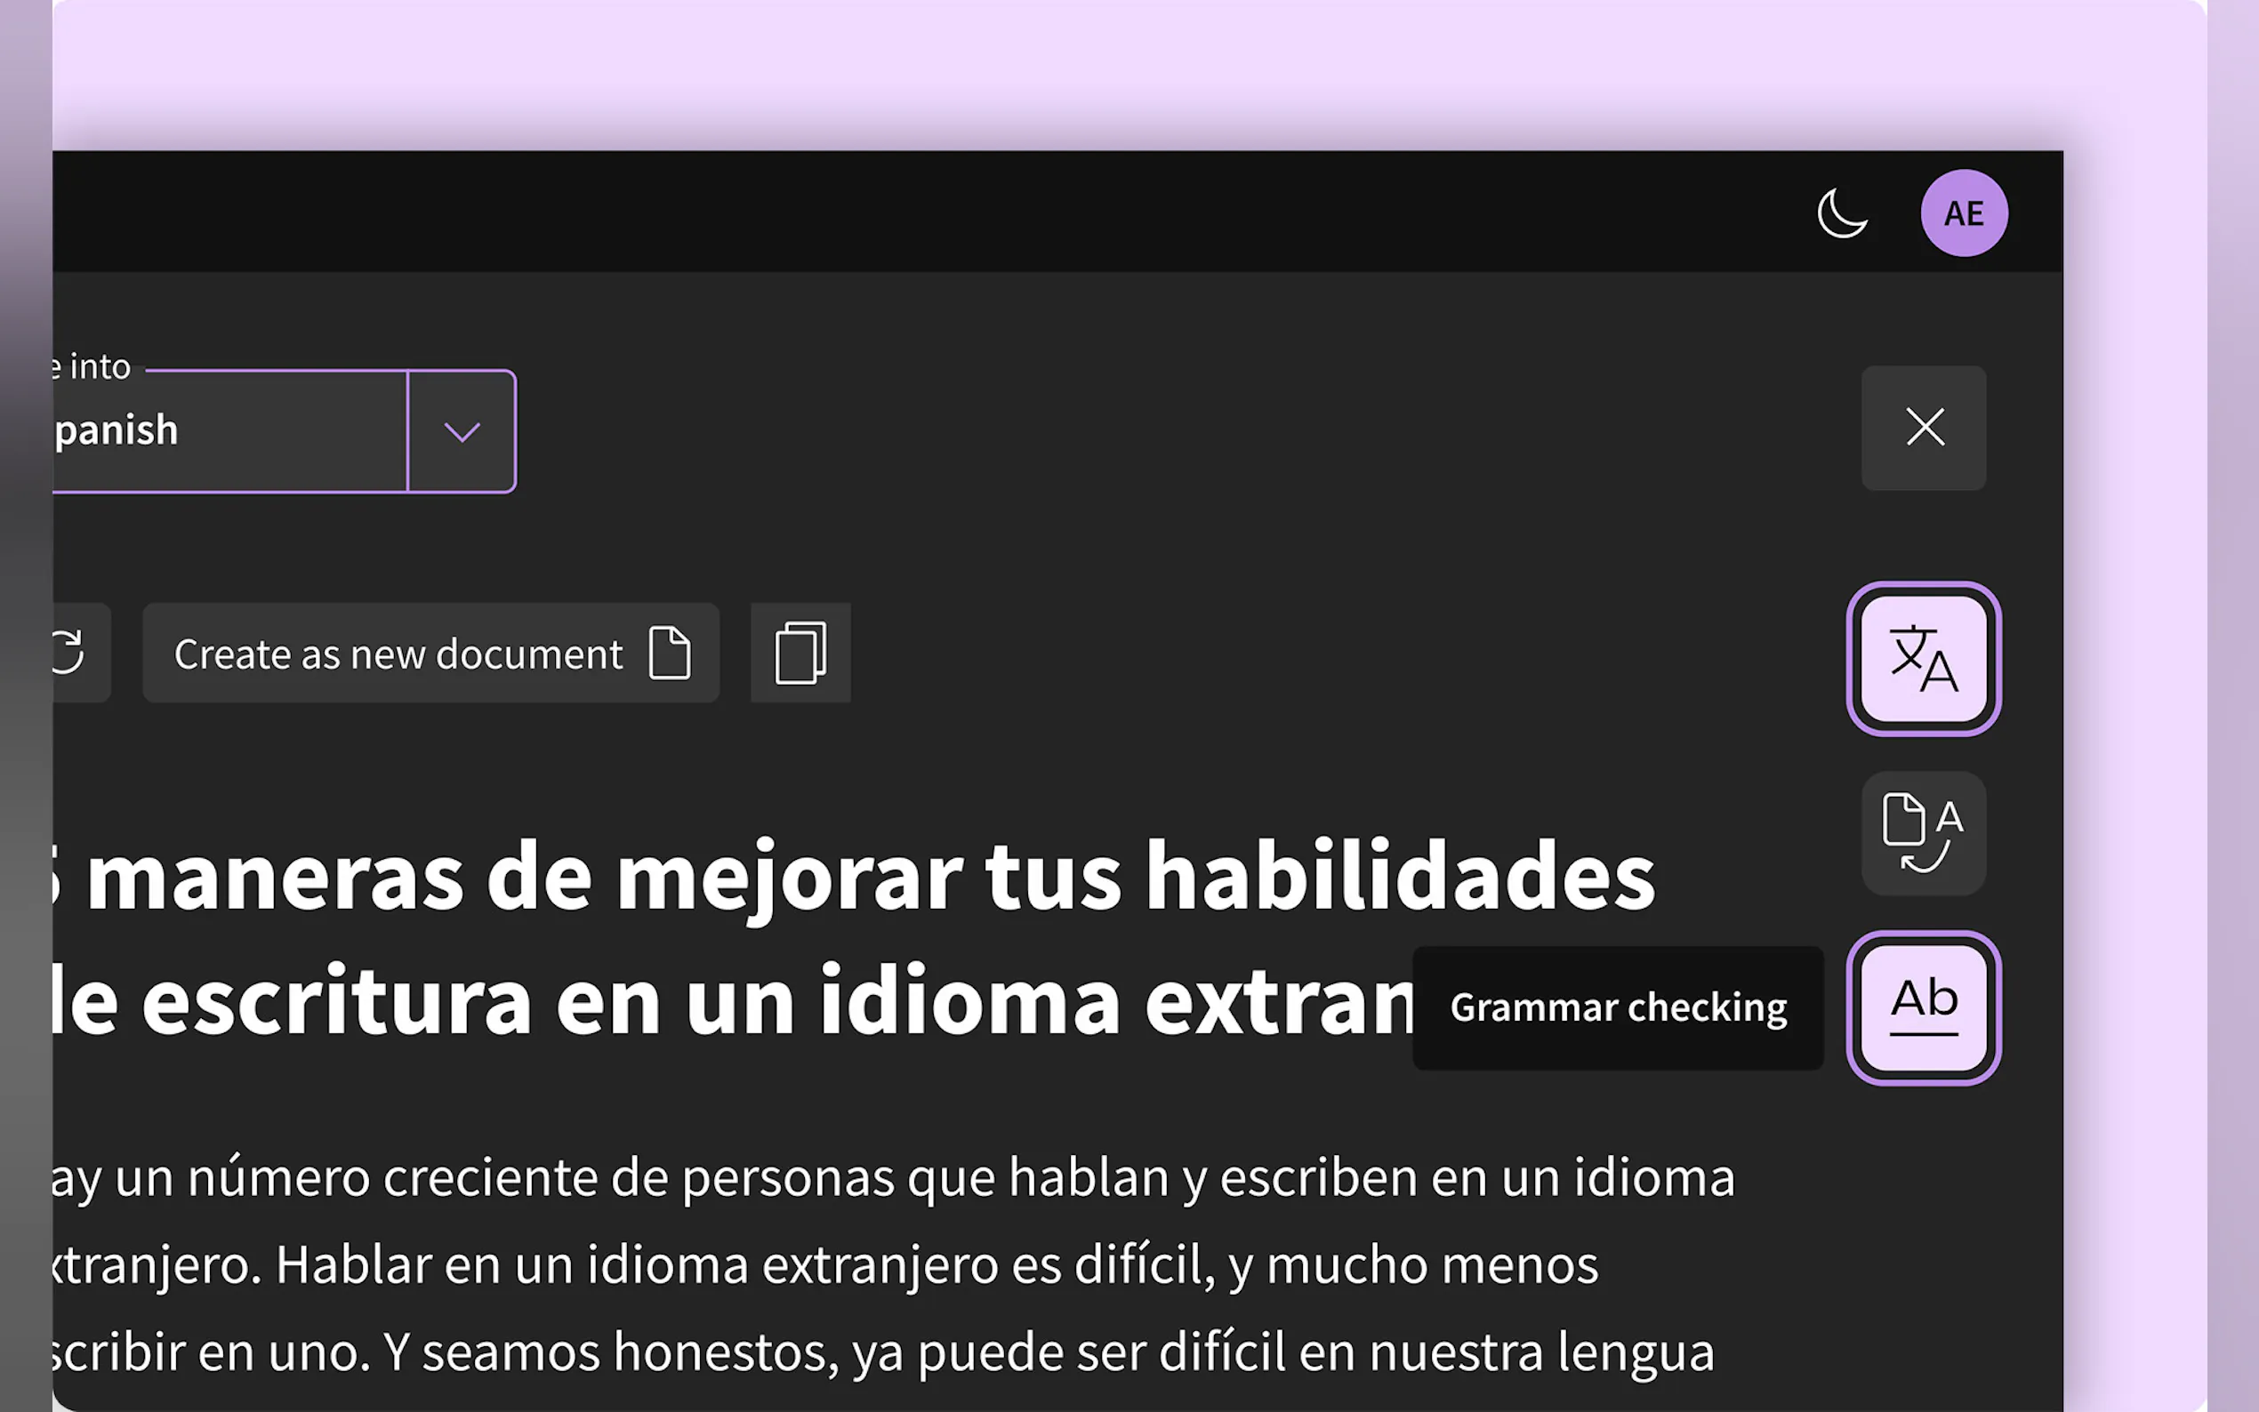Copy translated text with the copy icon
2259x1412 pixels.
[x=800, y=653]
